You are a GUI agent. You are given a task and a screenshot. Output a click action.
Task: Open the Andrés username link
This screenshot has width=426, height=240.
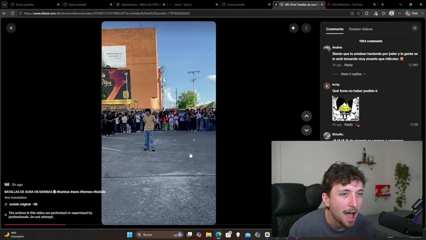(337, 47)
